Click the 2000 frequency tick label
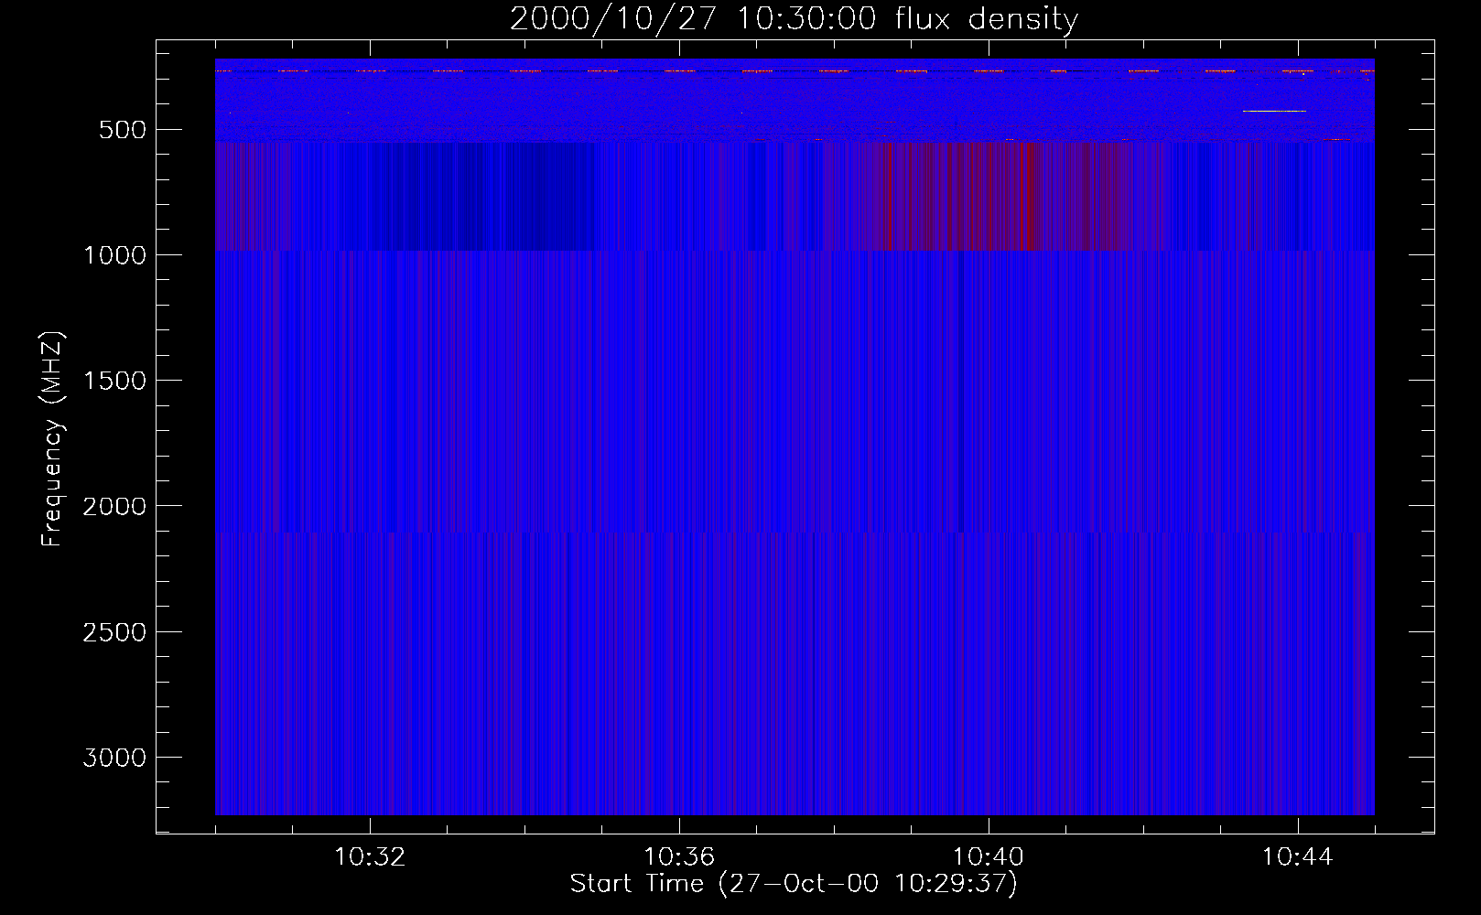Viewport: 1481px width, 915px height. [114, 507]
